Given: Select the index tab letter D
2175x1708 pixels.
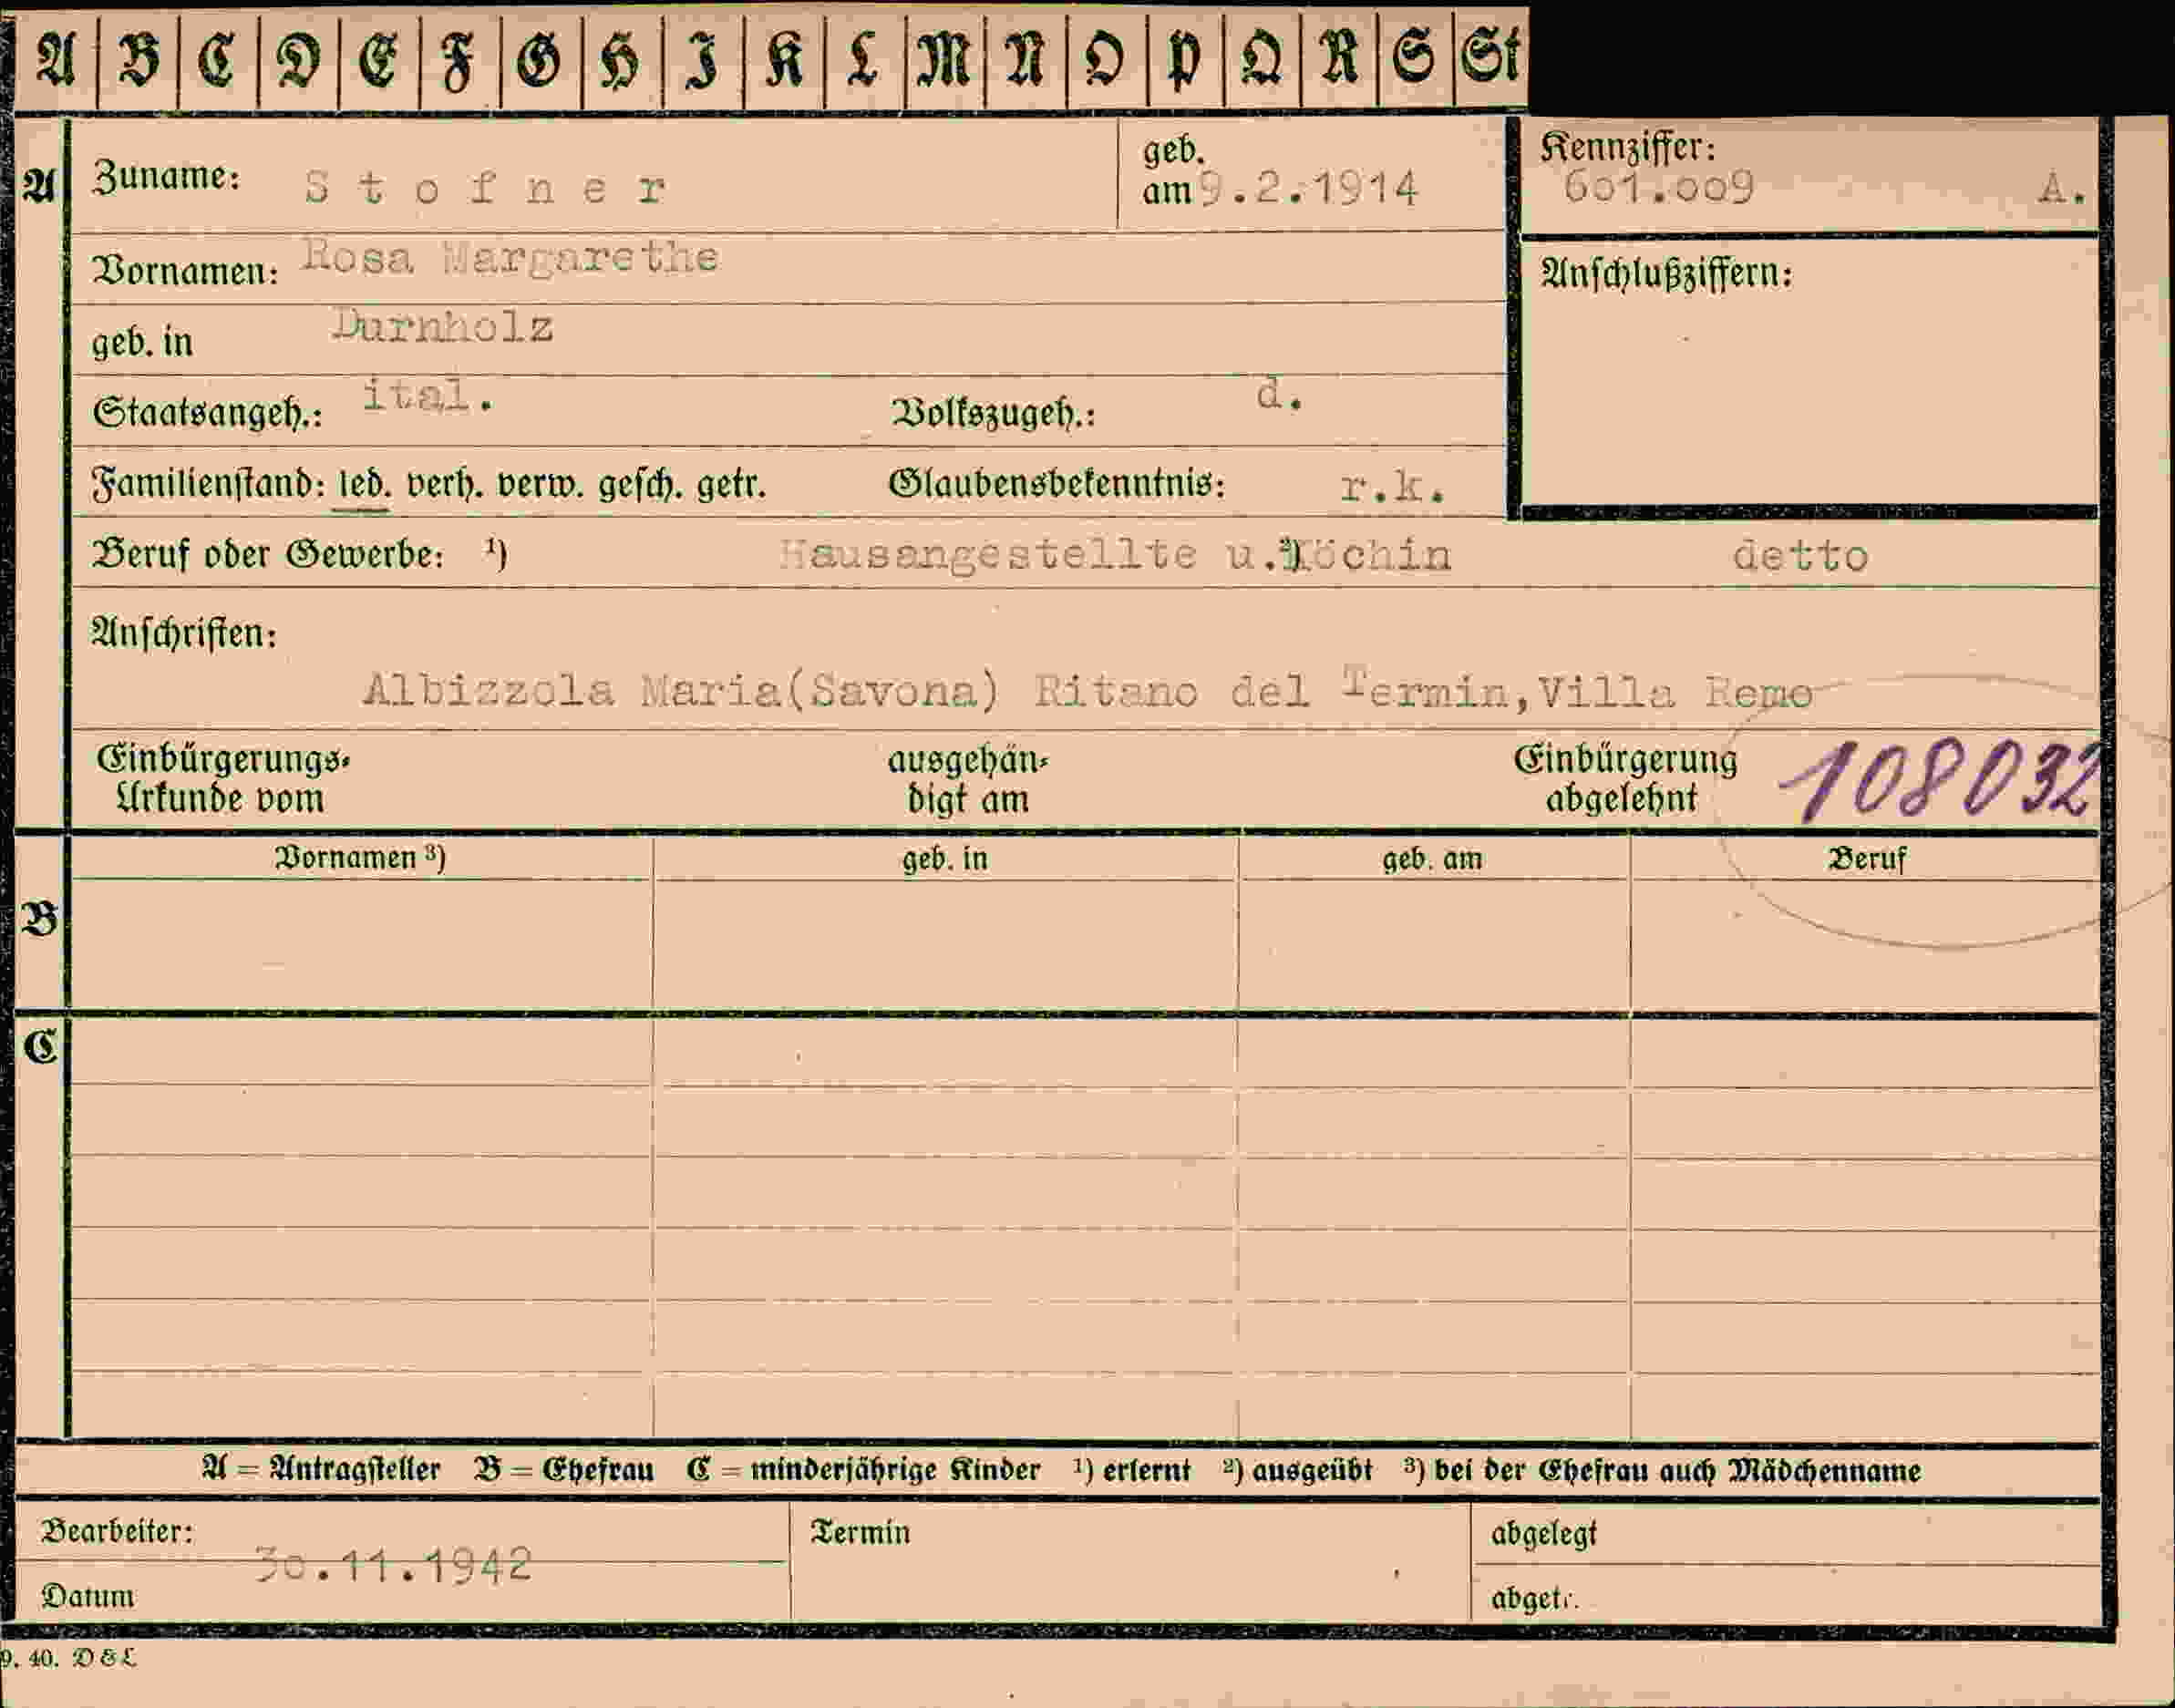Looking at the screenshot, I should 298,58.
